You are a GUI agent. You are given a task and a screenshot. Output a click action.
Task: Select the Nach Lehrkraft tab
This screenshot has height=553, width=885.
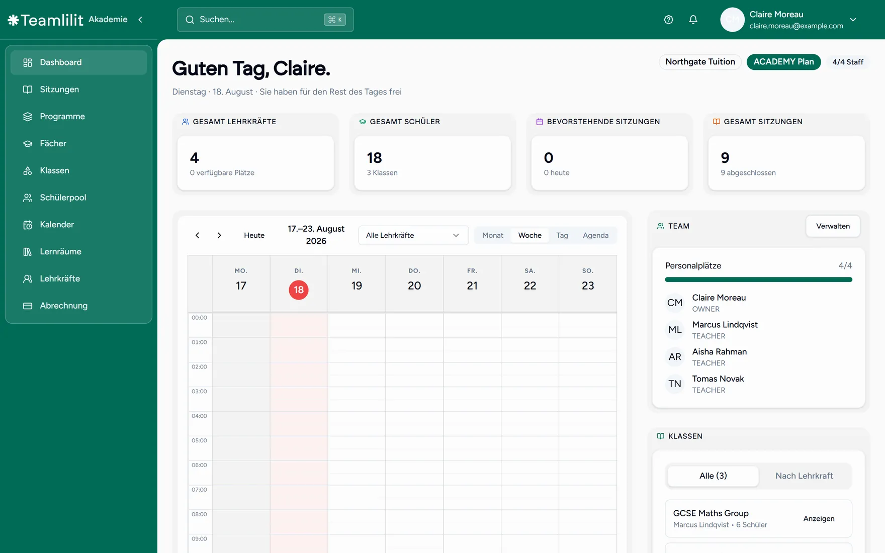tap(804, 476)
